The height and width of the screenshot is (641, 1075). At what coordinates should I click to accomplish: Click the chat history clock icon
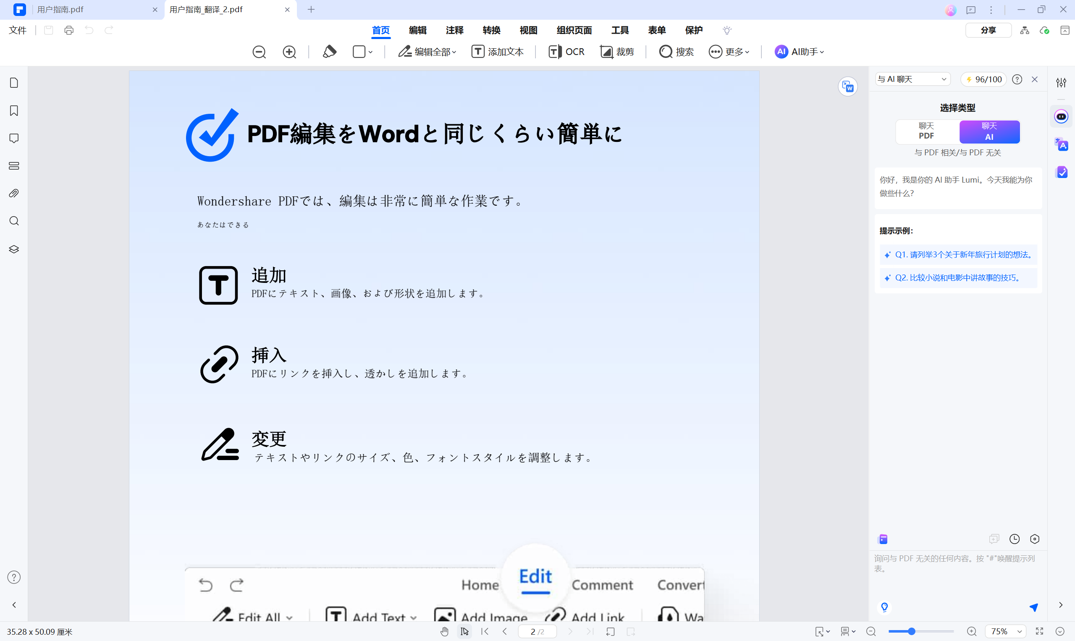coord(1015,539)
